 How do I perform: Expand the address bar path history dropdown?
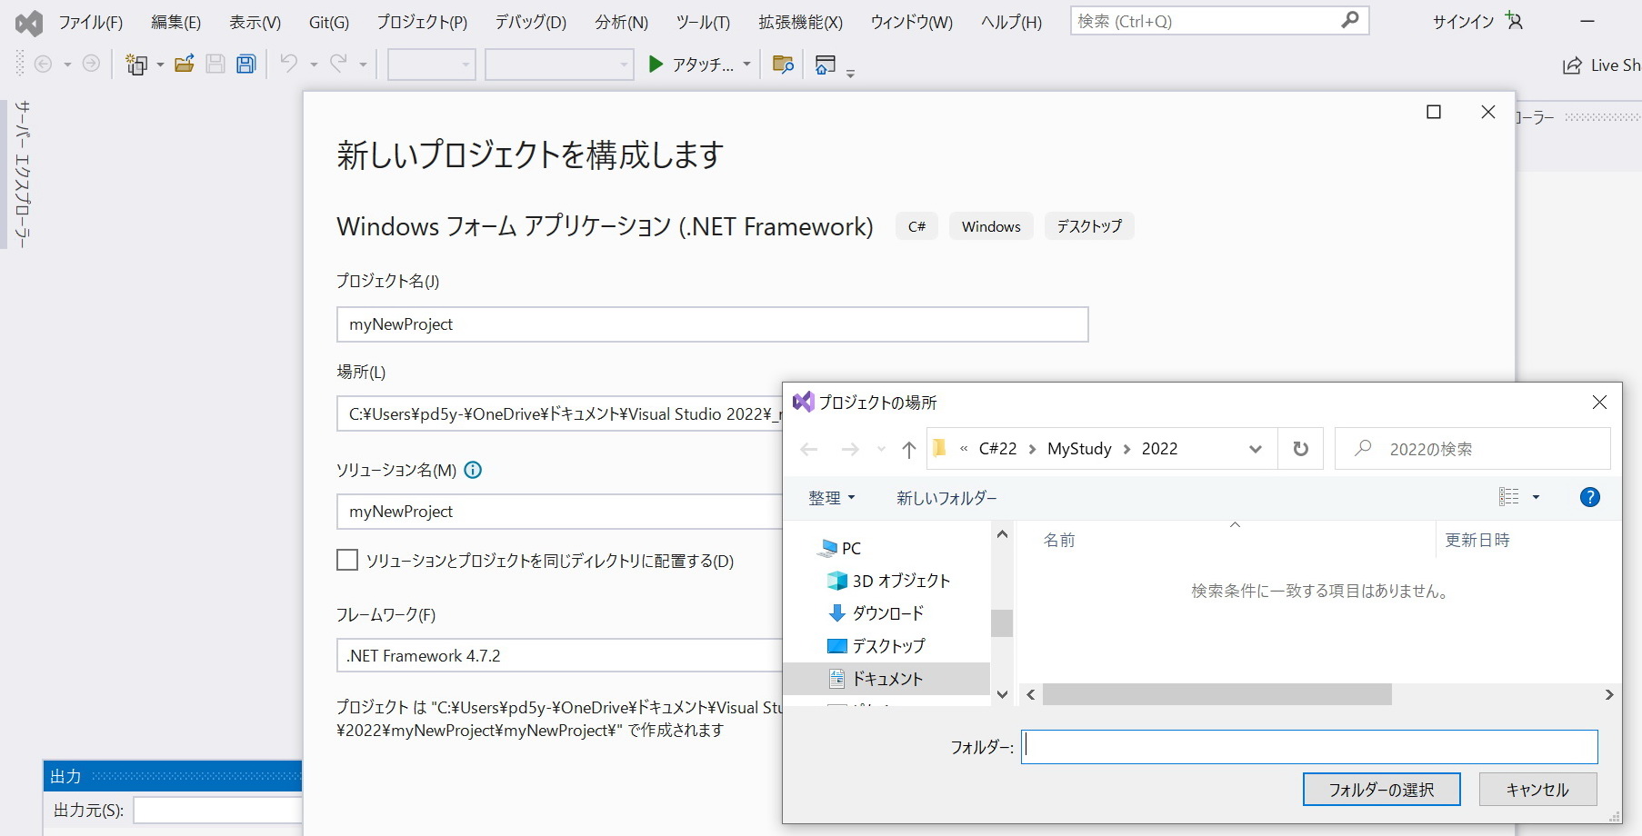click(x=1256, y=449)
